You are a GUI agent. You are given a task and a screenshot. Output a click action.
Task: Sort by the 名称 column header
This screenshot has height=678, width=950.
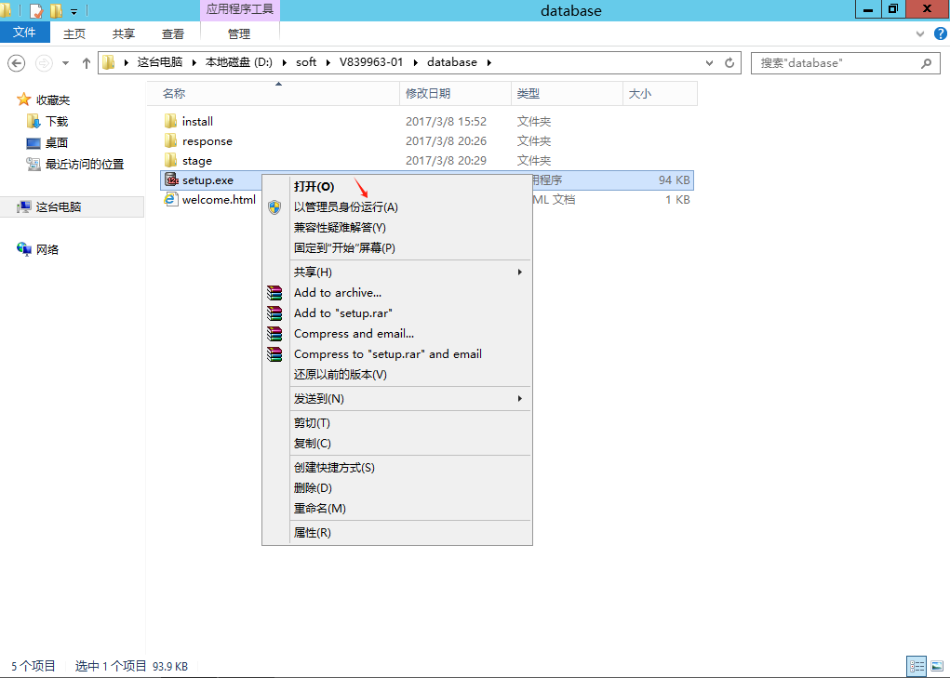[275, 94]
